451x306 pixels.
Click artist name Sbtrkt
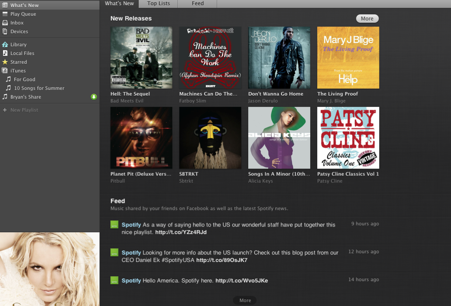click(186, 181)
